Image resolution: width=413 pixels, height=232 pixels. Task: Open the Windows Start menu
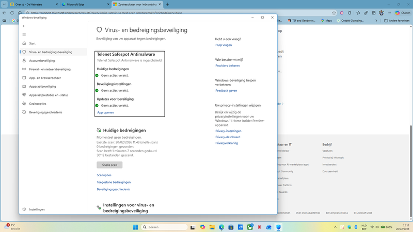click(135, 227)
